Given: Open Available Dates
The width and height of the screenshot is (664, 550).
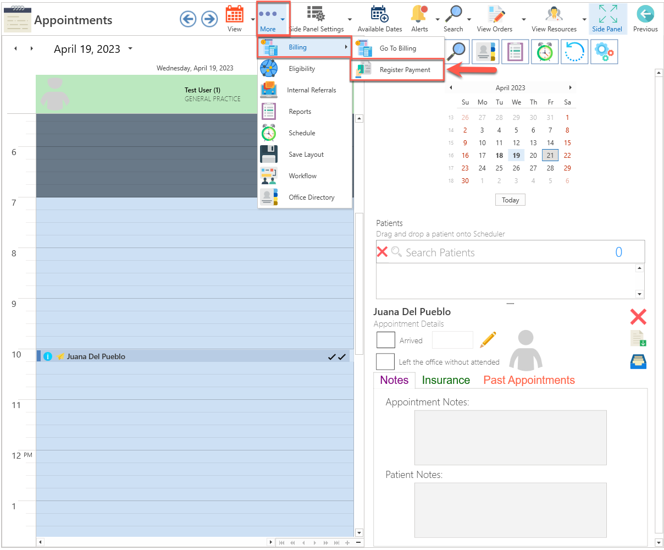Looking at the screenshot, I should tap(380, 19).
